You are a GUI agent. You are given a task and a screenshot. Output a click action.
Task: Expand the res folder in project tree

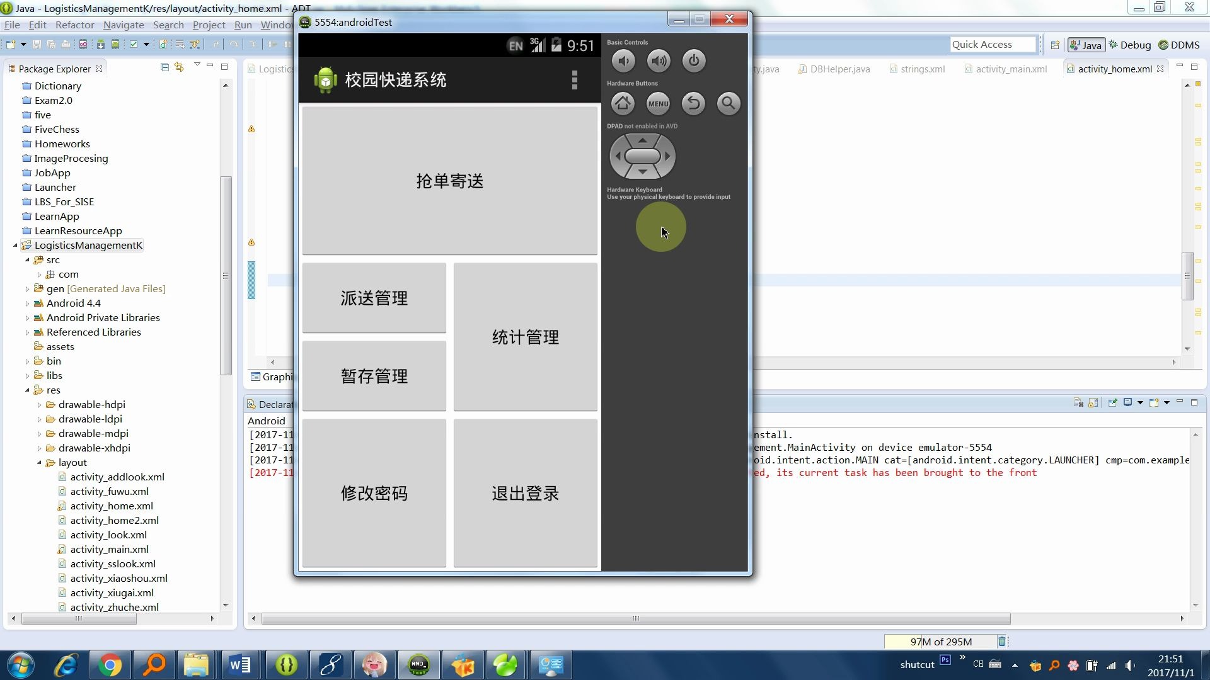(28, 389)
